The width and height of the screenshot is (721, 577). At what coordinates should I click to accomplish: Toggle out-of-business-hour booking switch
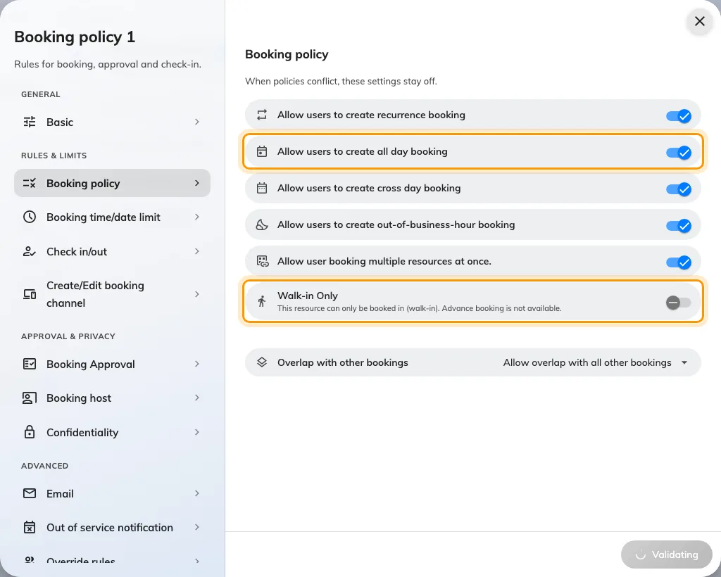679,226
